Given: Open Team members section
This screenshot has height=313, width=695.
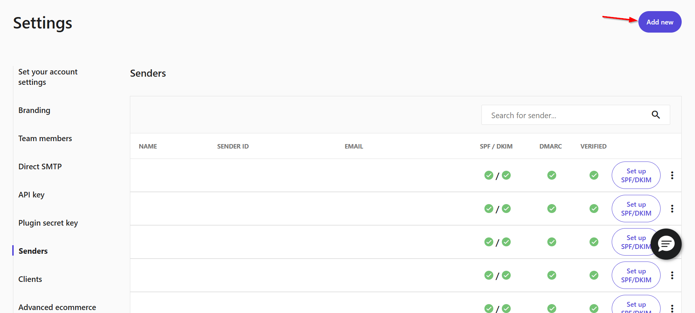Looking at the screenshot, I should [45, 139].
